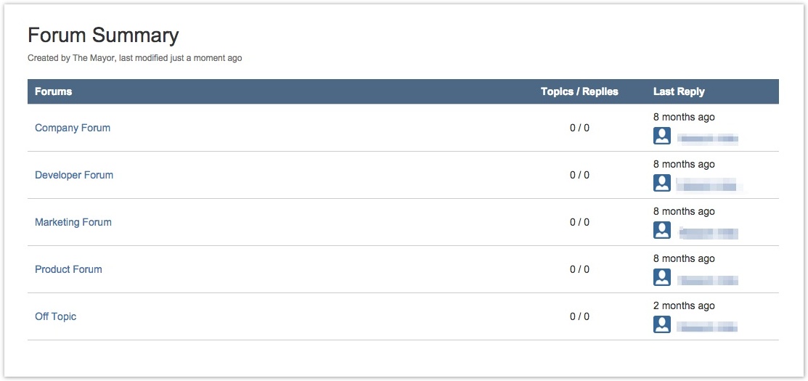This screenshot has height=381, width=808.
Task: Open the Off Topic forum
Action: coord(56,316)
